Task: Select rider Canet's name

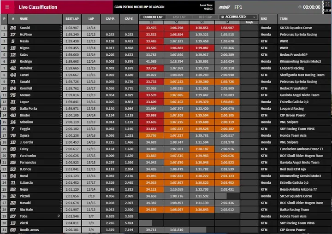Action: [24, 75]
